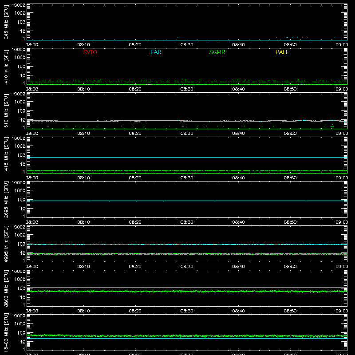Click 08:30 label under the 8800 MHz panel
The height and width of the screenshot is (355, 355).
(187, 311)
